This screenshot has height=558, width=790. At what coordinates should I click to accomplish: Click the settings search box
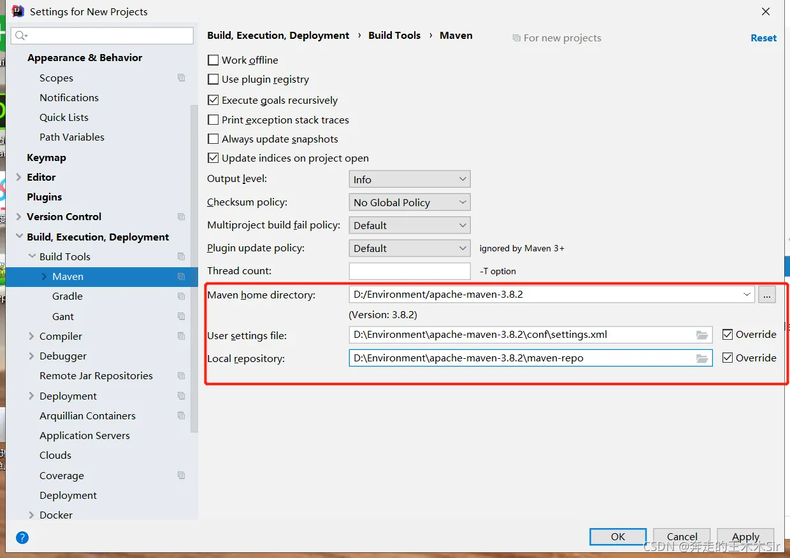click(102, 36)
